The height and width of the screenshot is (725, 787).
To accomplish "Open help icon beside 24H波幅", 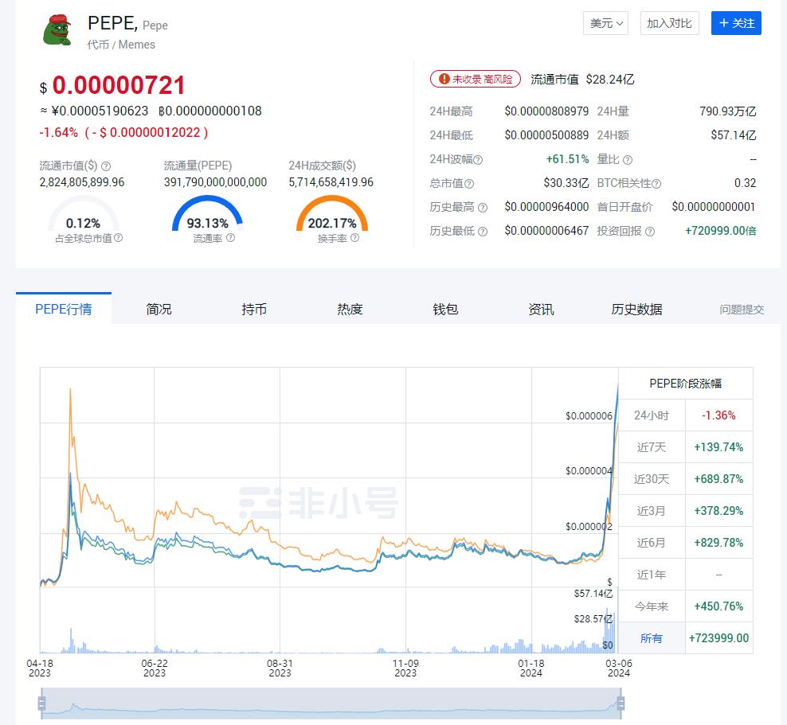I will [478, 160].
